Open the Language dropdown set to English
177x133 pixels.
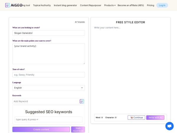pos(48,88)
